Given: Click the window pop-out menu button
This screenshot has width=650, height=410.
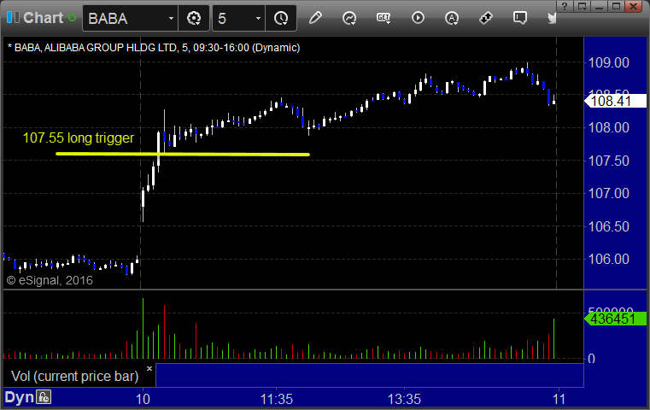Looking at the screenshot, I should coord(582,6).
